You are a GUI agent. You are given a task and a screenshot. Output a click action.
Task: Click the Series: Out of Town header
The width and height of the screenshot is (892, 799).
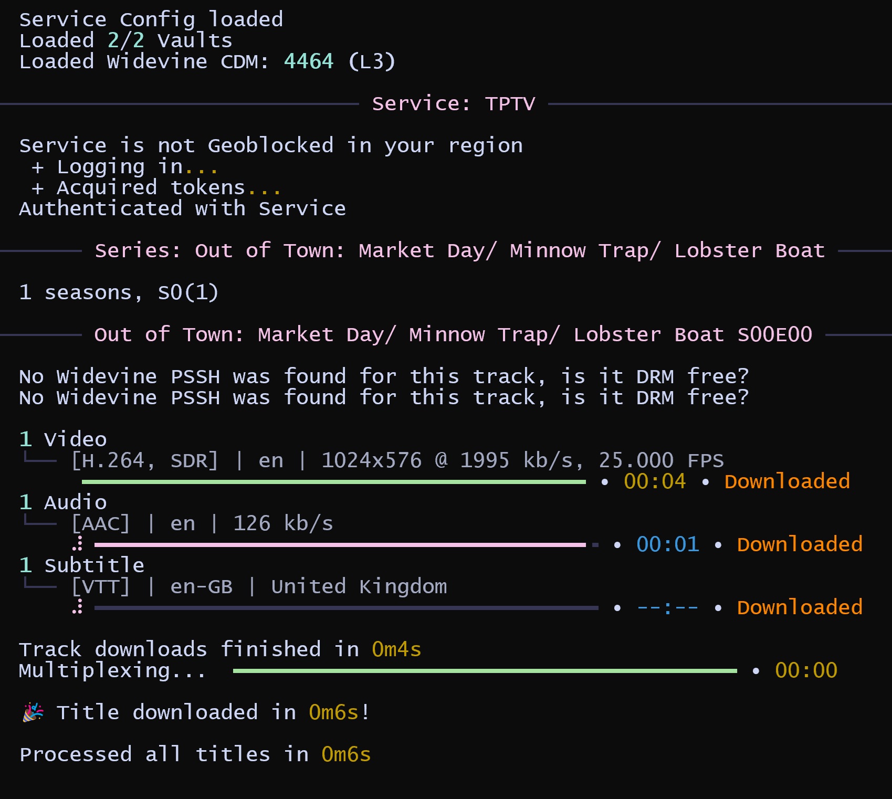(459, 251)
